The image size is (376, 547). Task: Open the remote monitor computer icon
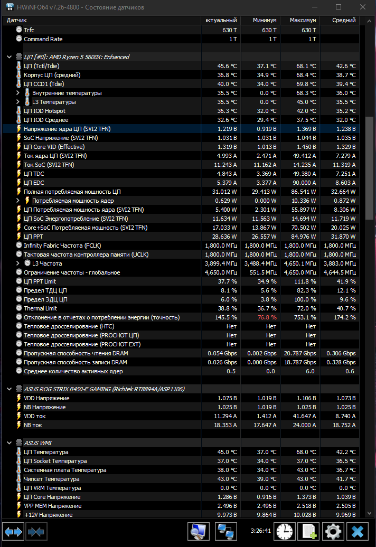(x=199, y=532)
